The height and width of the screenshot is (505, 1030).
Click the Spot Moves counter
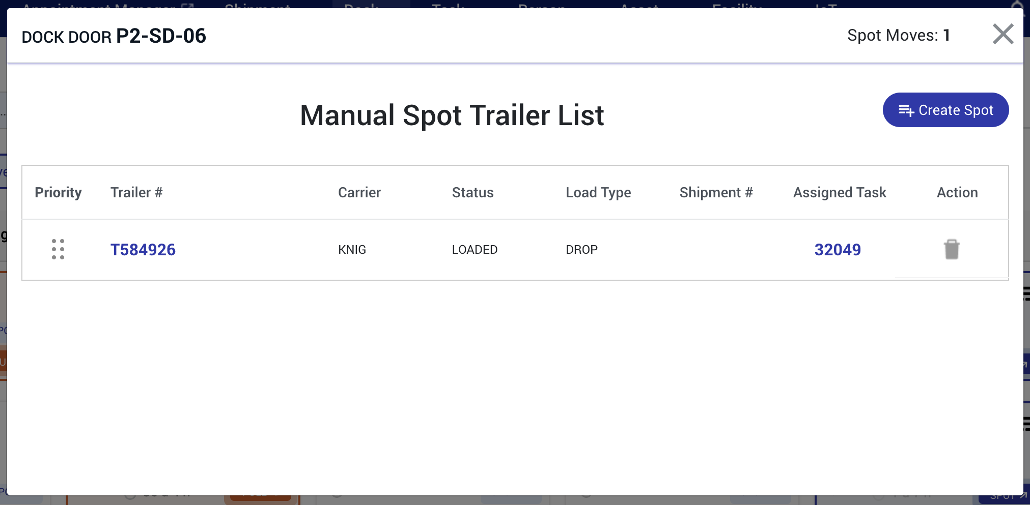(x=899, y=35)
